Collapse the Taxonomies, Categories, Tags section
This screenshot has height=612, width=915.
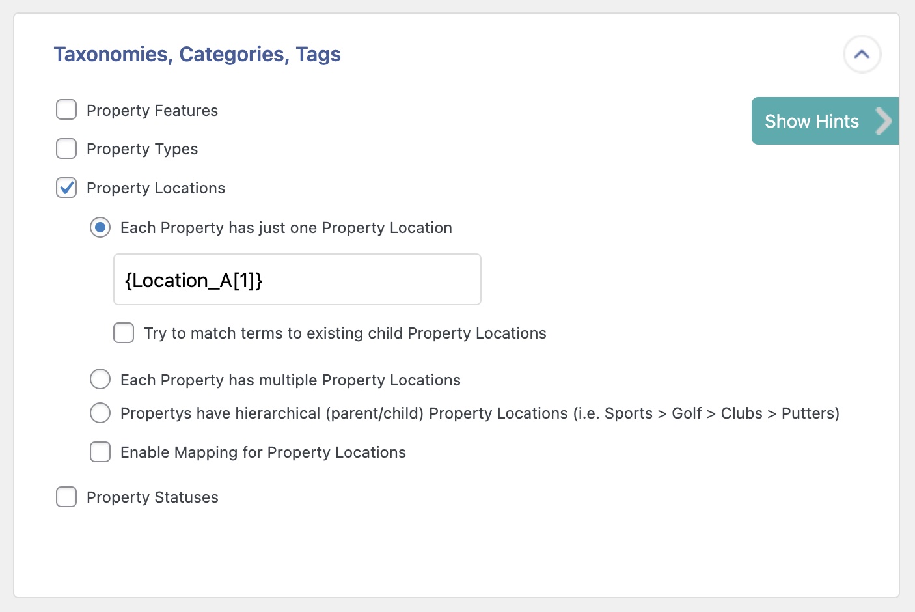(862, 55)
